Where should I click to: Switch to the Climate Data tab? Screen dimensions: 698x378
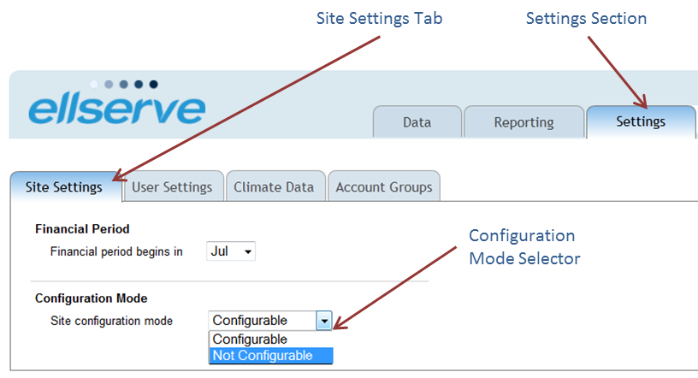[274, 186]
